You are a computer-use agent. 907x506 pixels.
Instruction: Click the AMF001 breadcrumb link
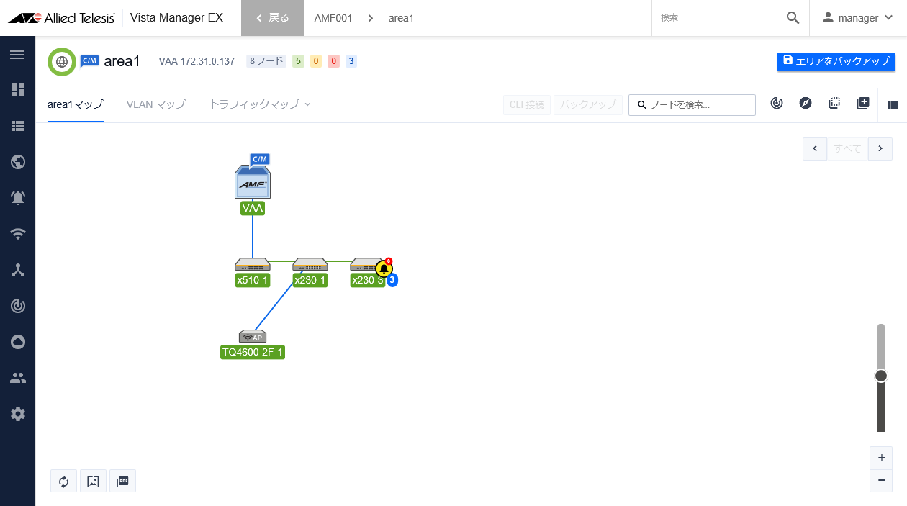[x=333, y=18]
